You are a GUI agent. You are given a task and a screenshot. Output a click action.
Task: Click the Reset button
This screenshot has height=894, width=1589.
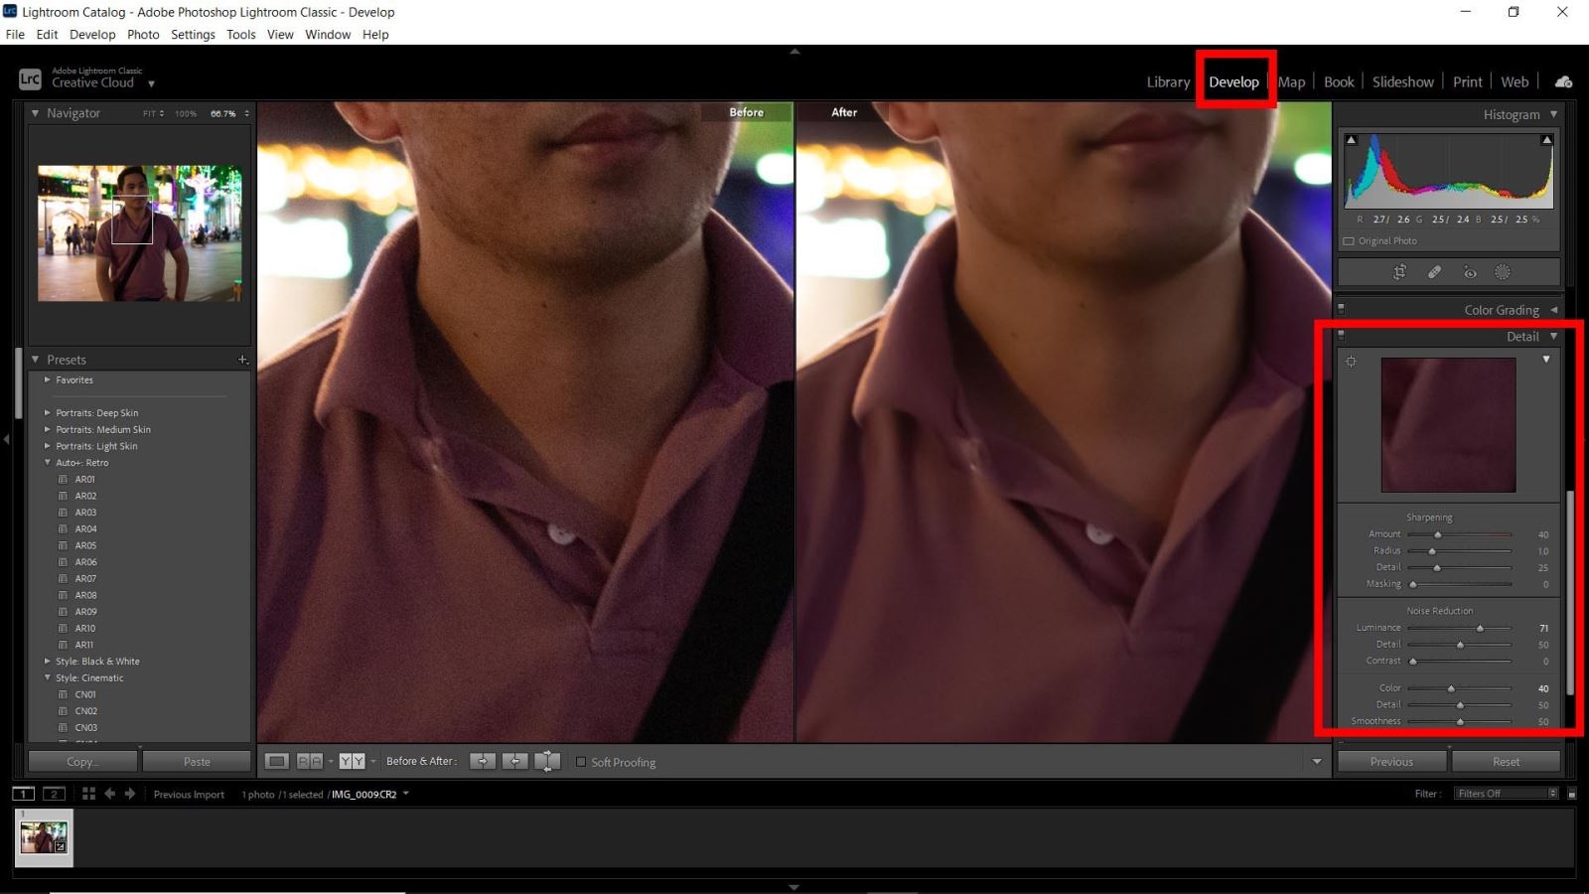pos(1506,761)
